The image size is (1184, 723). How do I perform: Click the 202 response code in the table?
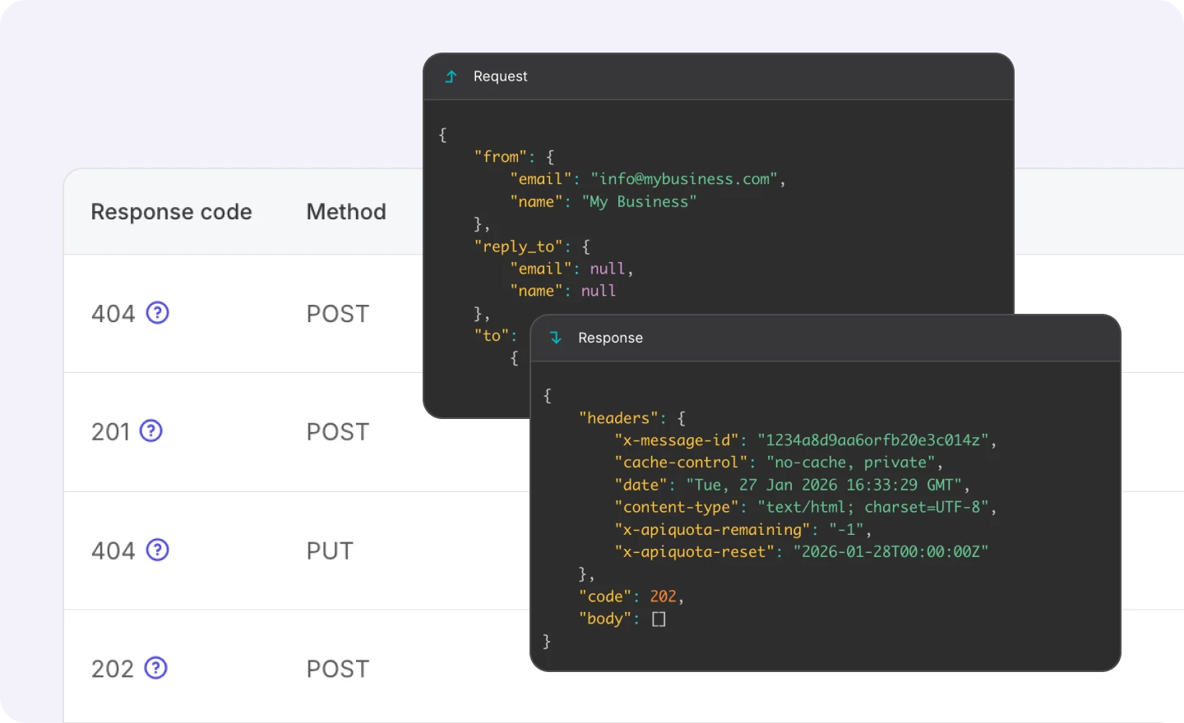(x=113, y=669)
